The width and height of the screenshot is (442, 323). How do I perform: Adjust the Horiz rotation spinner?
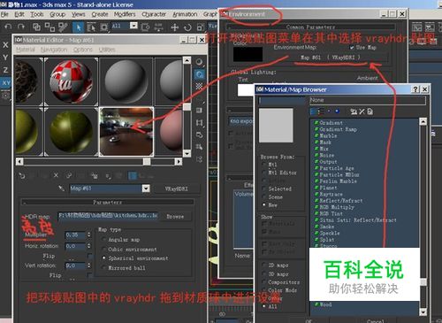point(89,246)
